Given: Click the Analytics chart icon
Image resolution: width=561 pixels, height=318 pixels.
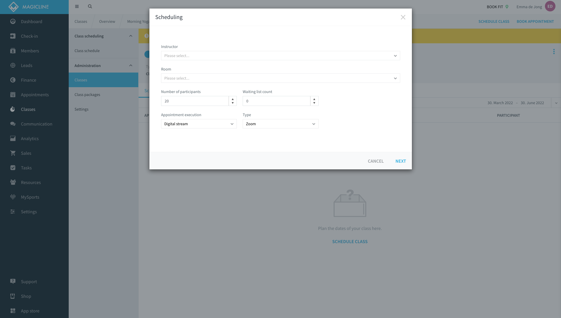Looking at the screenshot, I should 13,138.
